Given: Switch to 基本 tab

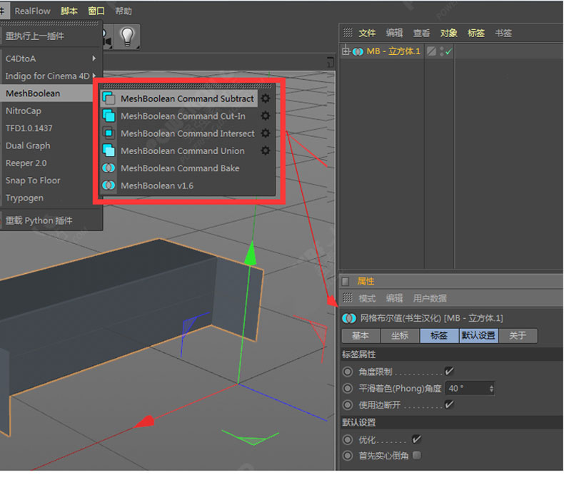Looking at the screenshot, I should click(x=361, y=335).
